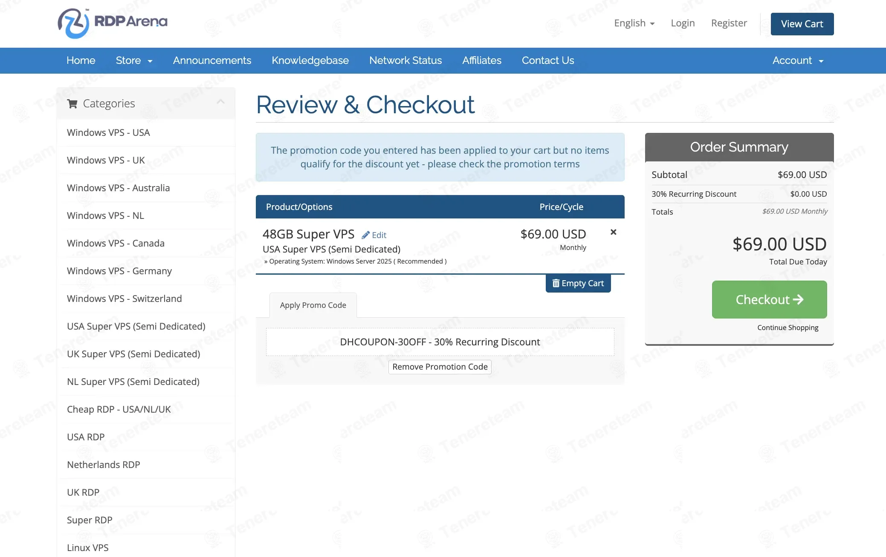Collapse the Categories panel chevron
The height and width of the screenshot is (557, 886).
tap(220, 101)
